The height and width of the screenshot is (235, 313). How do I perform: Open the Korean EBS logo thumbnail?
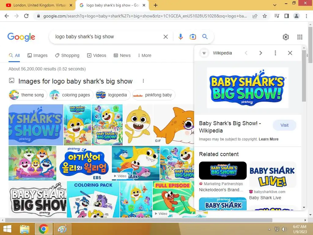(x=84, y=163)
